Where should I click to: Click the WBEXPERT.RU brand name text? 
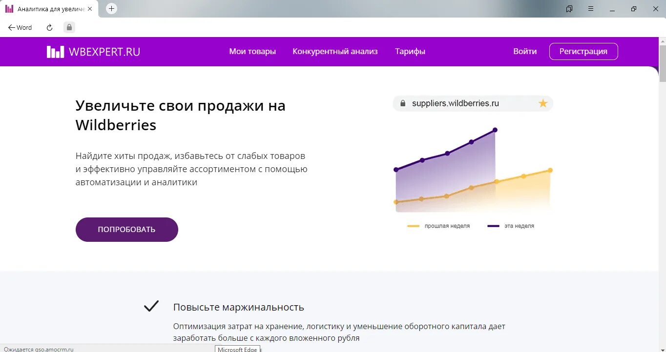(x=104, y=52)
